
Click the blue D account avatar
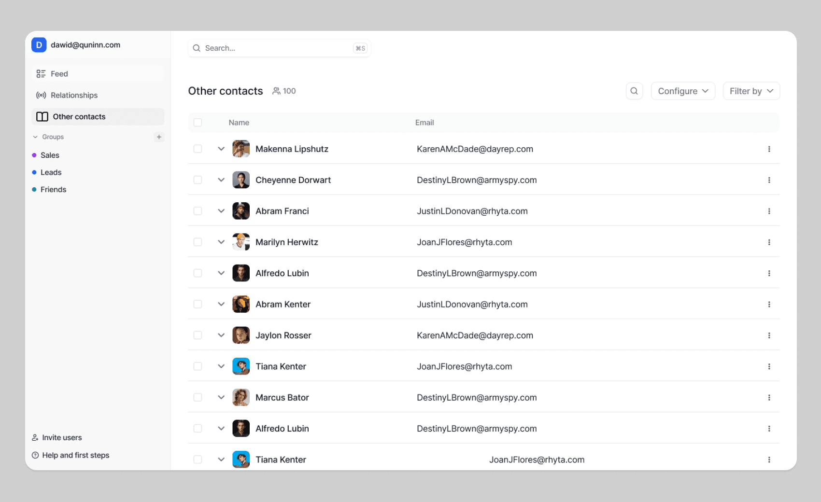39,45
